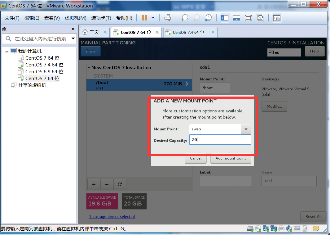Viewport: 330px width, 235px height.
Task: Open the Mount Point dropdown arrow in dialog
Action: (x=246, y=129)
